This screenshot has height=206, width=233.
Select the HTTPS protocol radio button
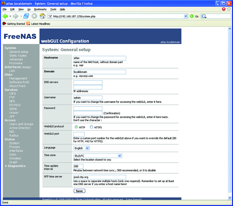pos(92,127)
